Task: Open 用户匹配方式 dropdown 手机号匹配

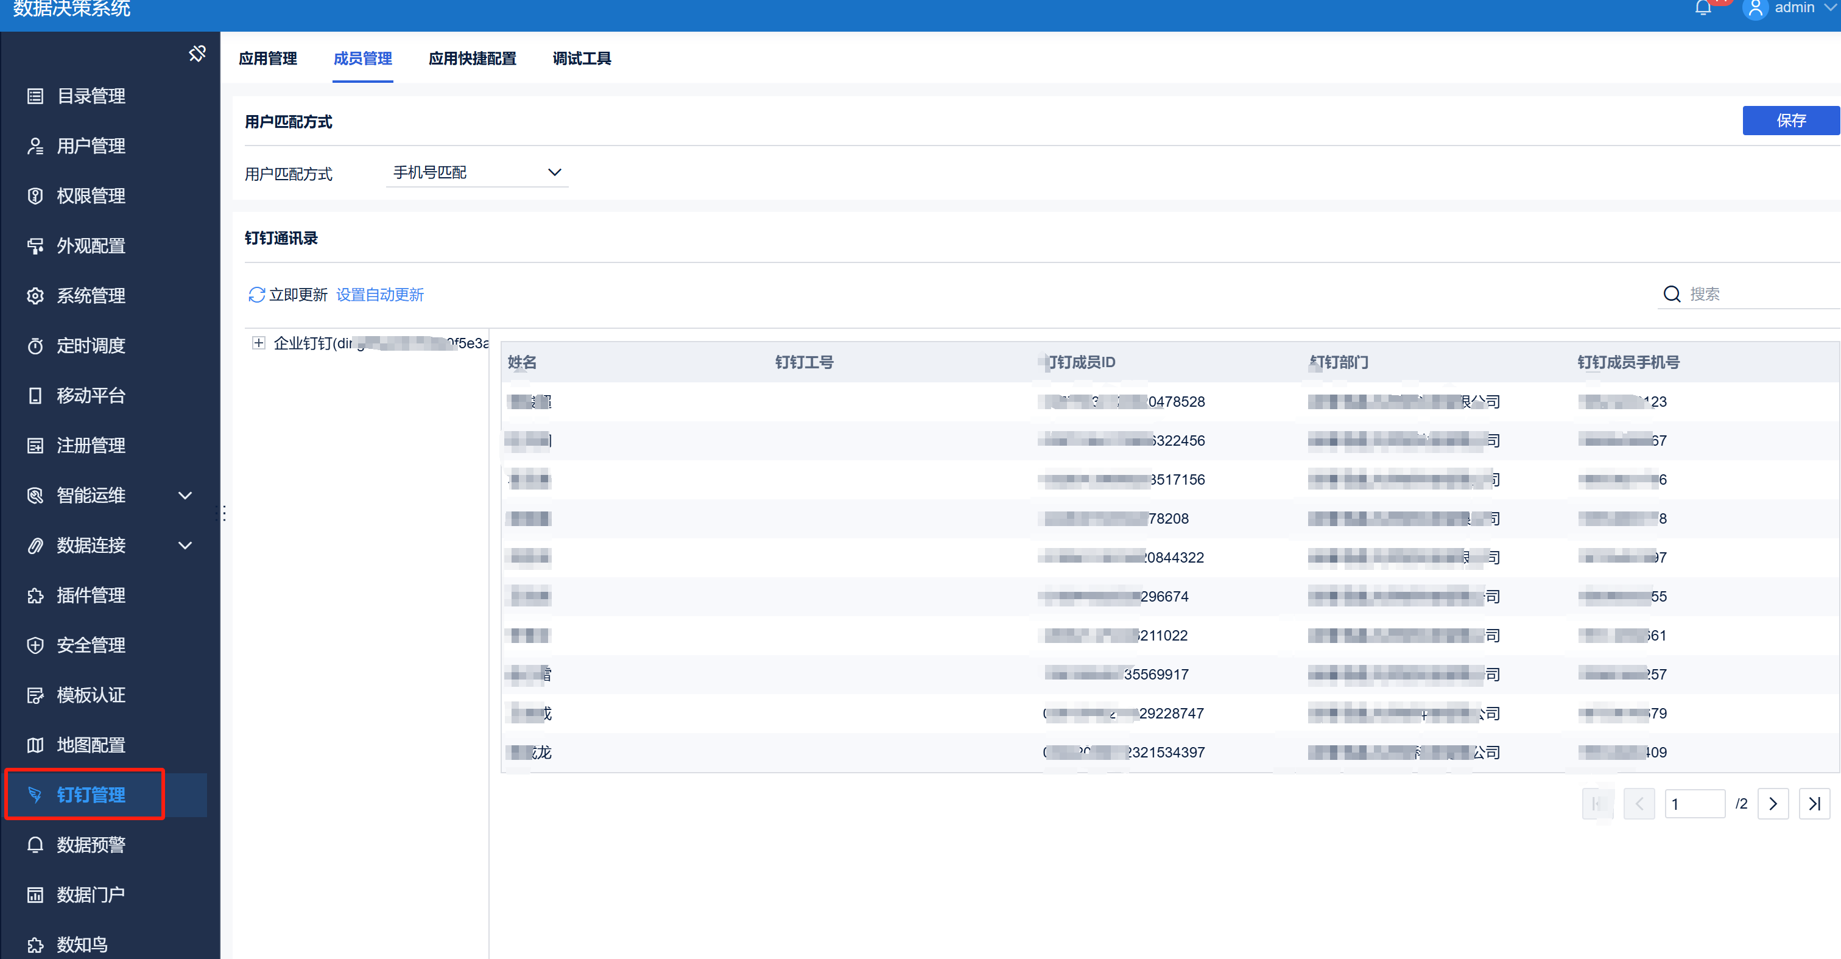Action: point(477,172)
